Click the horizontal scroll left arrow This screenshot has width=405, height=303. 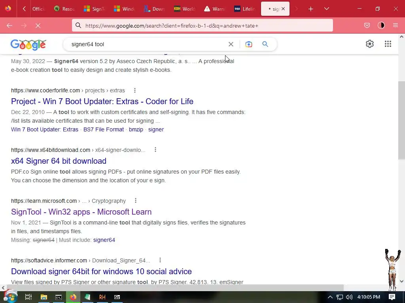coord(3,288)
